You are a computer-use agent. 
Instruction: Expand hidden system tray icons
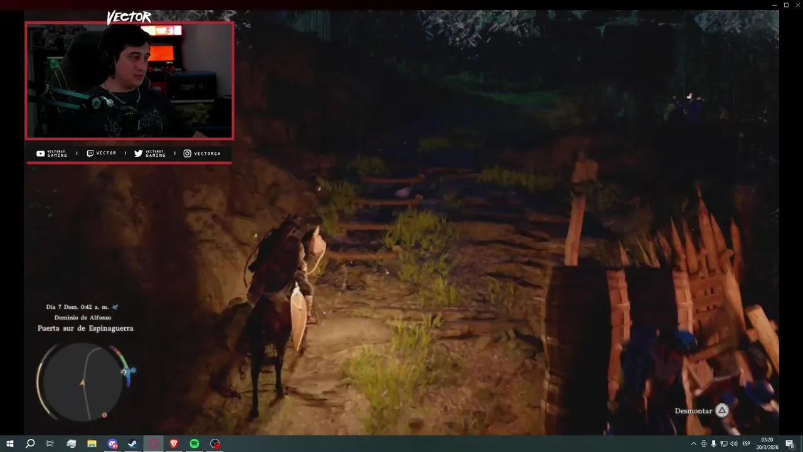[693, 444]
